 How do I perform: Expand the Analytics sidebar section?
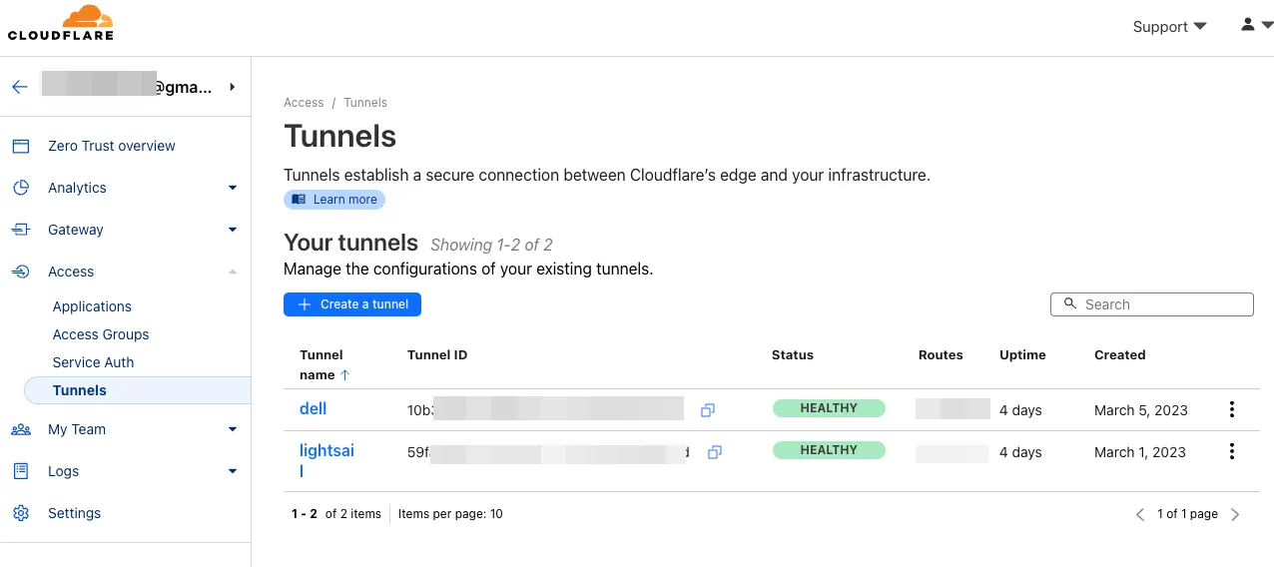point(233,188)
